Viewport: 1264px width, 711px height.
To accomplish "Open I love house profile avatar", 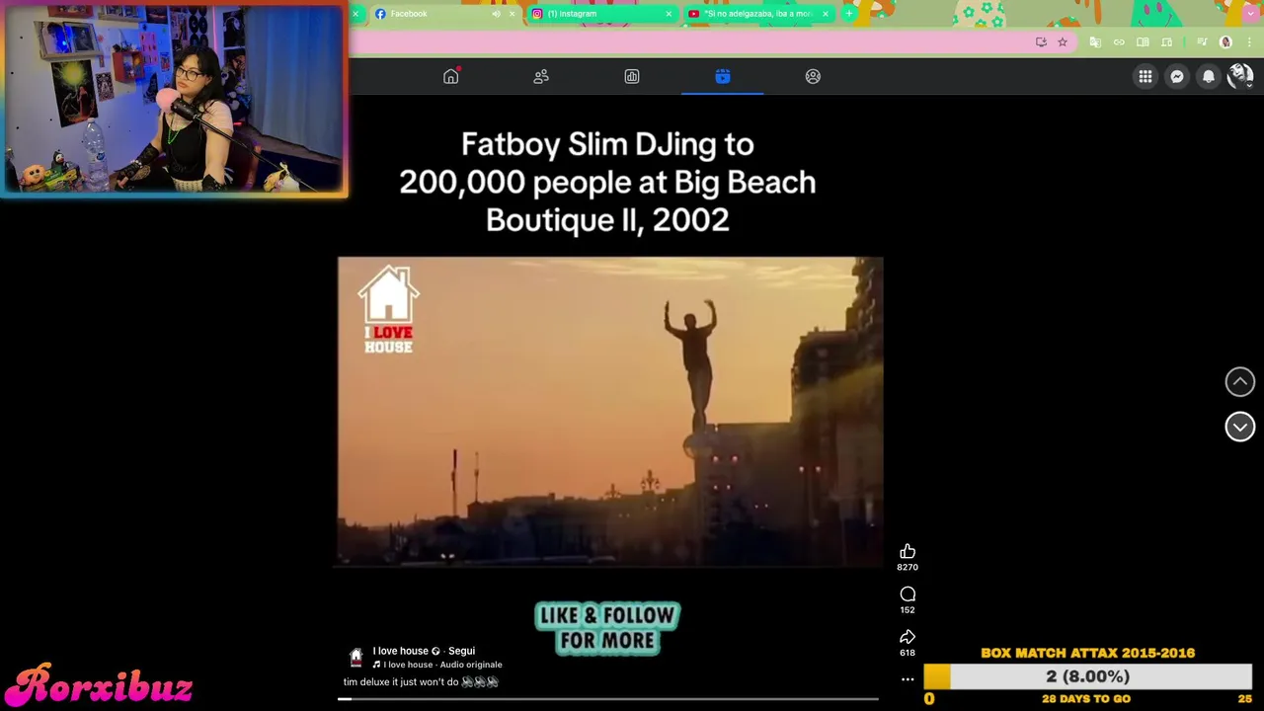I will [x=356, y=658].
